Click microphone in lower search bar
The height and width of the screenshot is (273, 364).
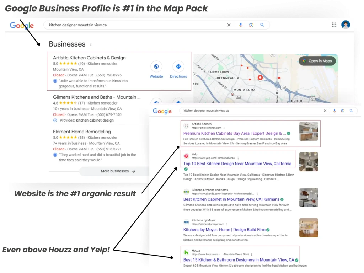[334, 111]
